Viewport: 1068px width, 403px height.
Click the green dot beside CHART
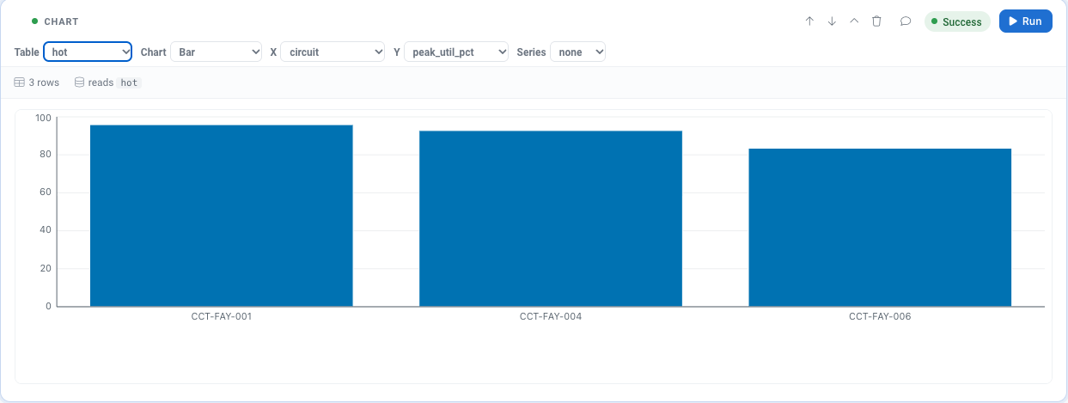[34, 21]
